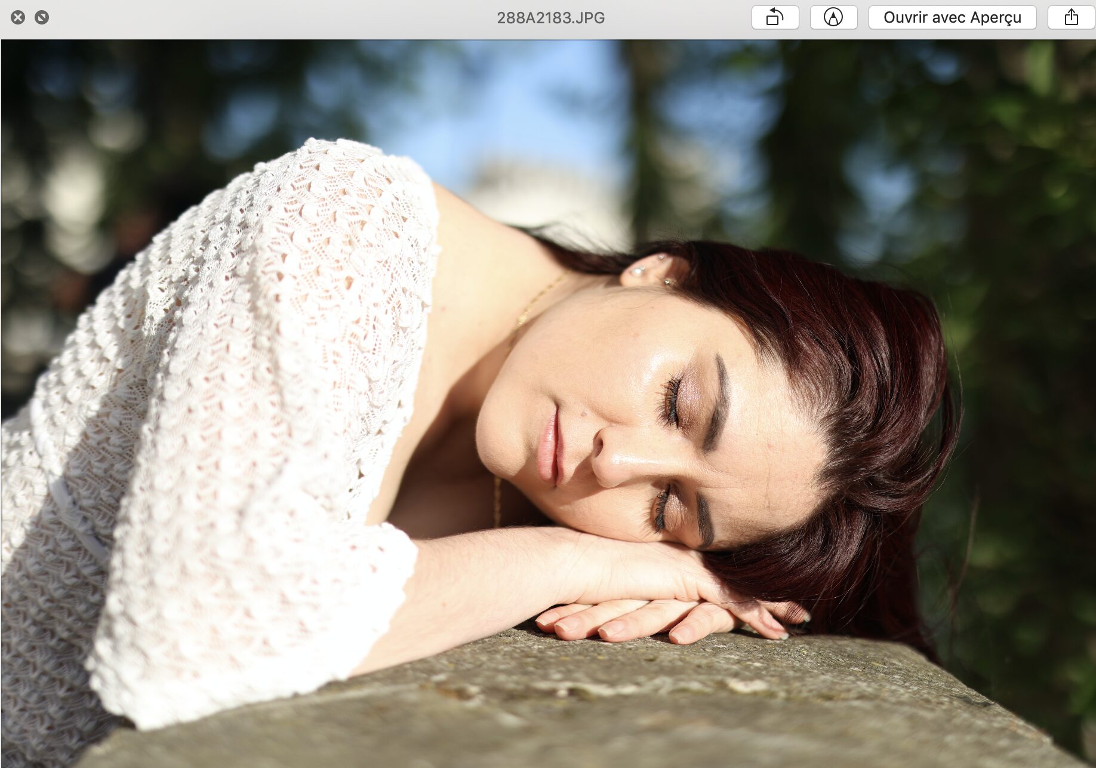Click the portrait photo preview
The height and width of the screenshot is (768, 1096).
(x=548, y=404)
